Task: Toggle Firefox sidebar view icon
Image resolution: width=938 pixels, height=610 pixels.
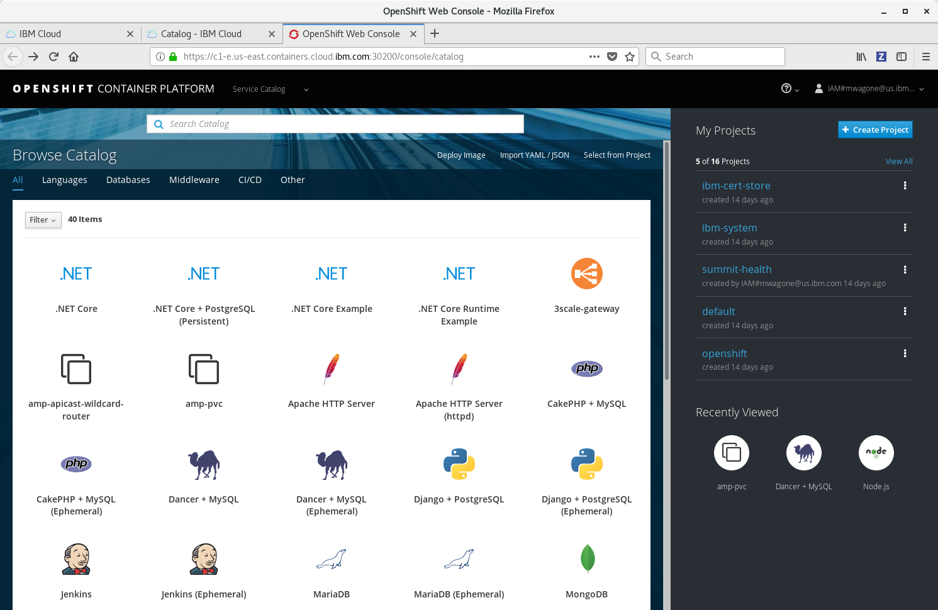Action: pos(902,57)
